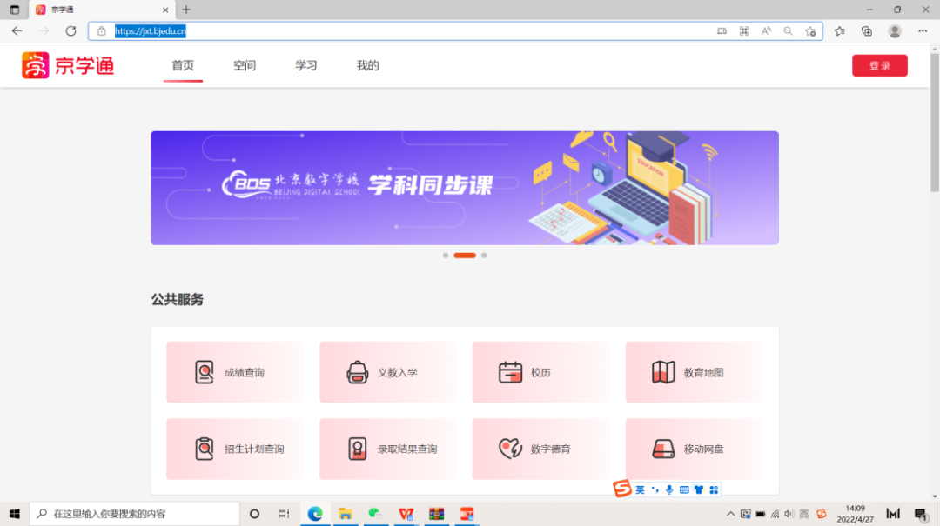The width and height of the screenshot is (940, 526).
Task: Open the 录取结果查询 icon
Action: pyautogui.click(x=357, y=449)
